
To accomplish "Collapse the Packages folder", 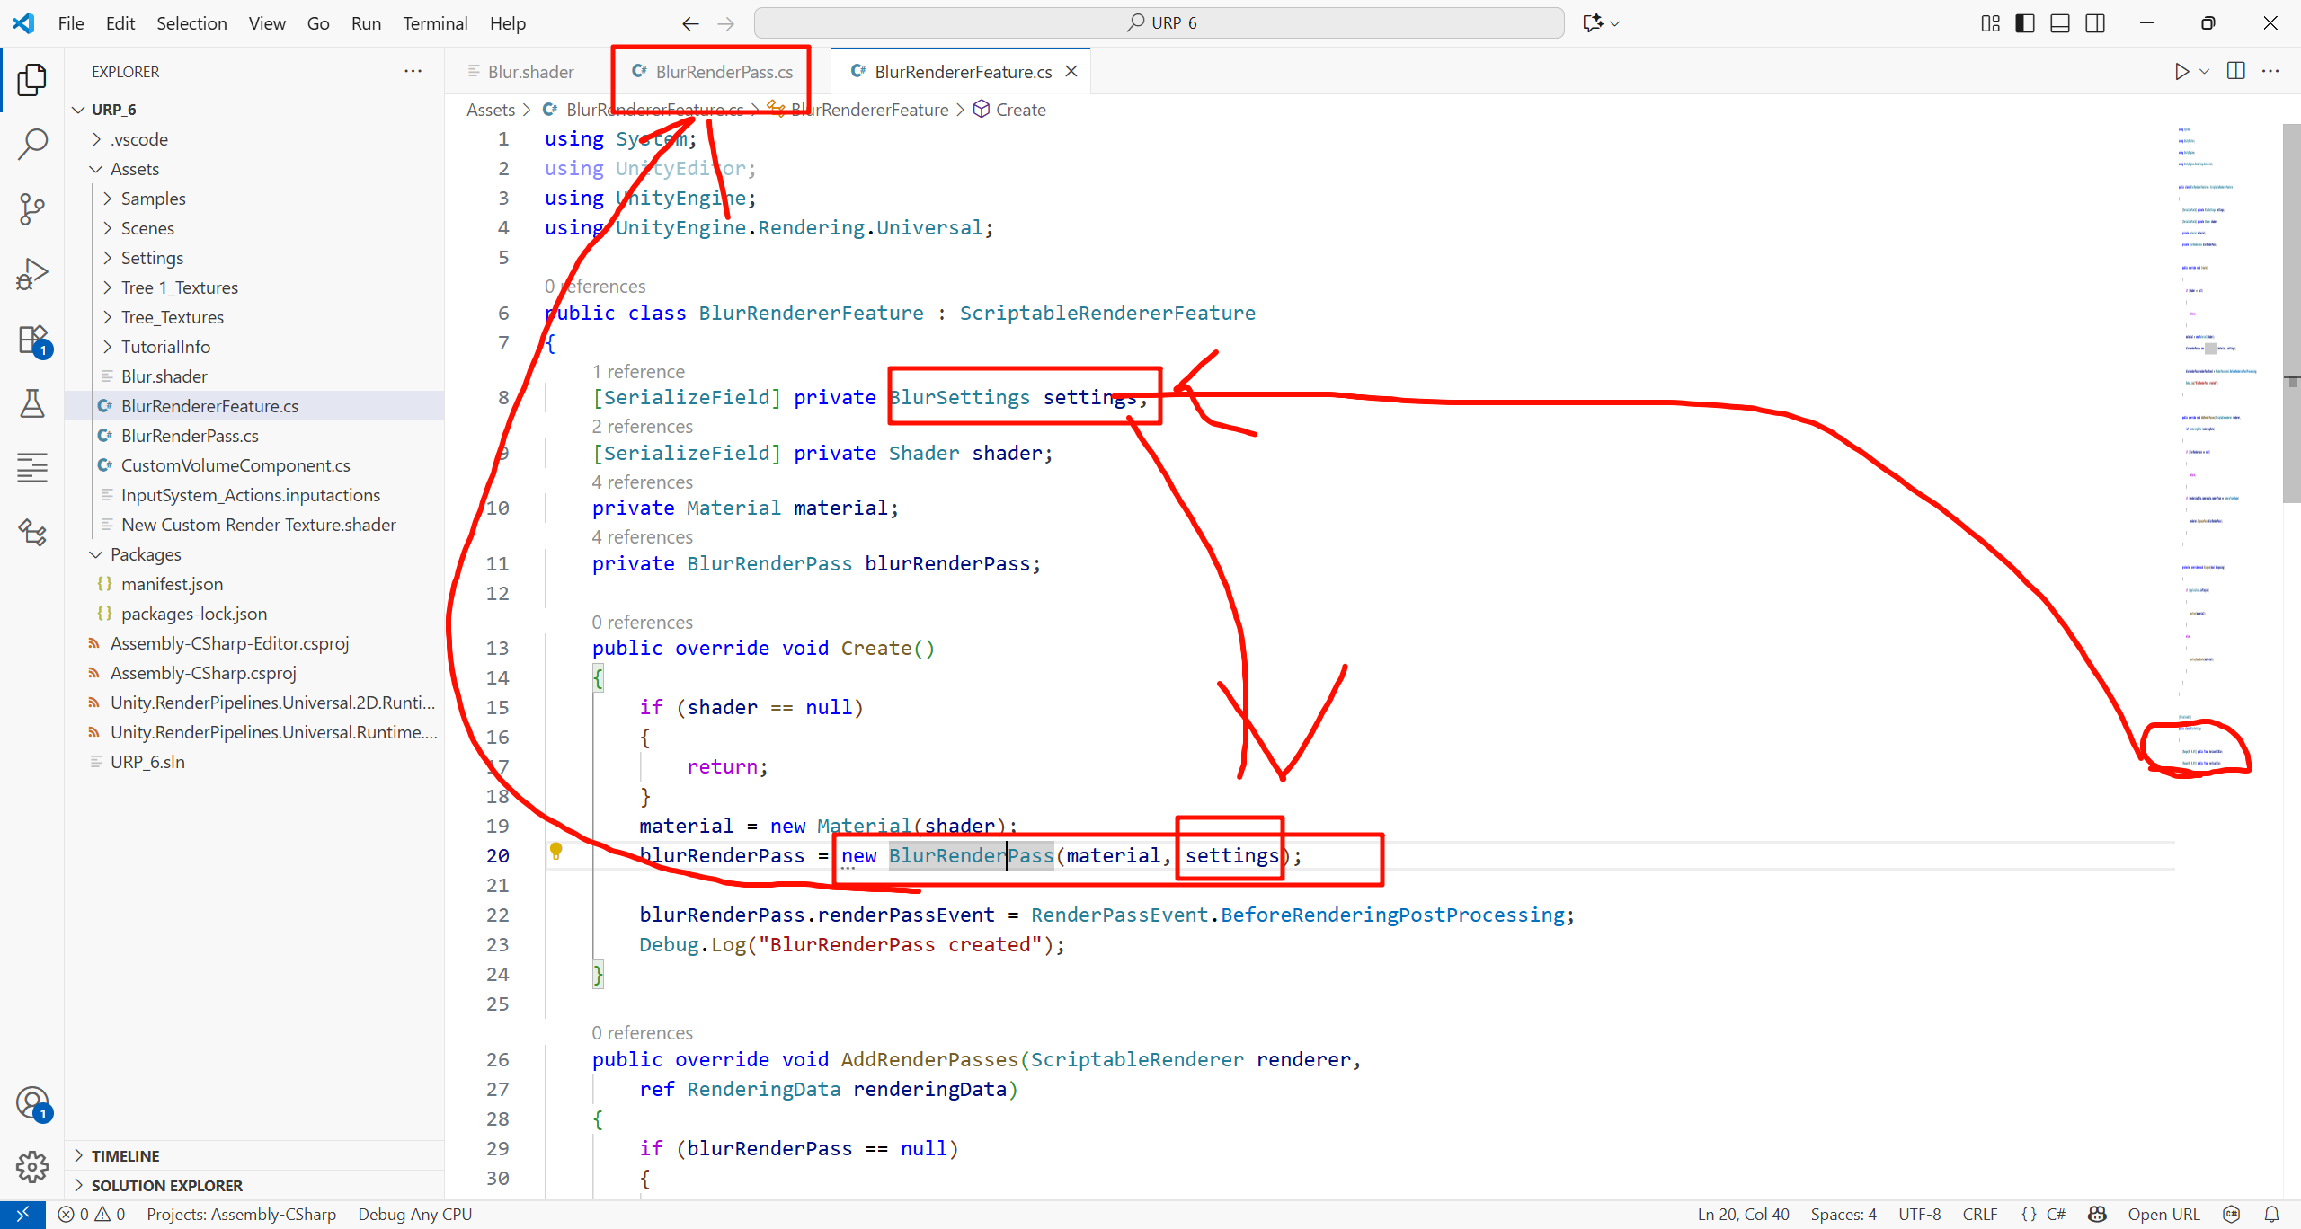I will (x=96, y=554).
